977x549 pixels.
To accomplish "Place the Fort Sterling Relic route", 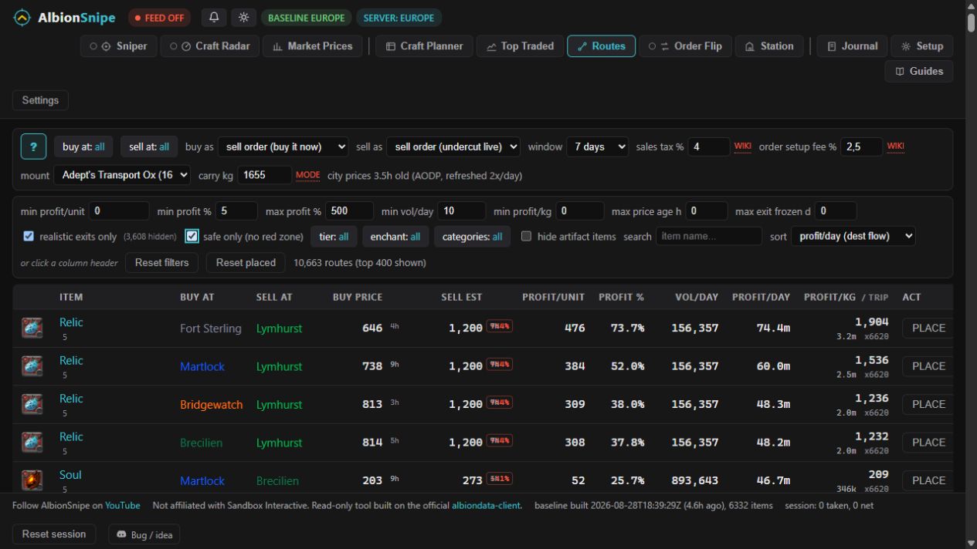I will coord(928,328).
